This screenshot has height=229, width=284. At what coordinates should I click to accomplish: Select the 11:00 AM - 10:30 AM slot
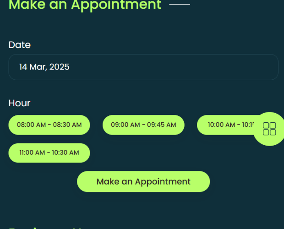(49, 153)
